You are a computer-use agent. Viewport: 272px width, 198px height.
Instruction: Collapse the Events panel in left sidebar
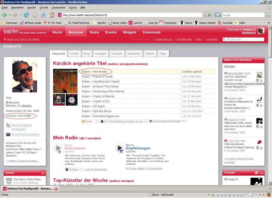click(43, 173)
